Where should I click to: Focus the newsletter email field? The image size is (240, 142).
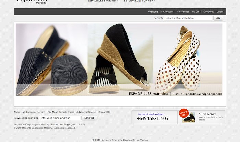click(59, 118)
